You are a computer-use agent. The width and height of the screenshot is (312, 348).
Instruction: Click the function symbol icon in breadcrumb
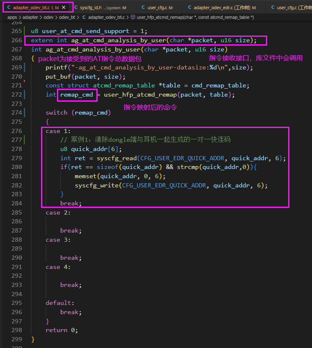tap(133, 17)
